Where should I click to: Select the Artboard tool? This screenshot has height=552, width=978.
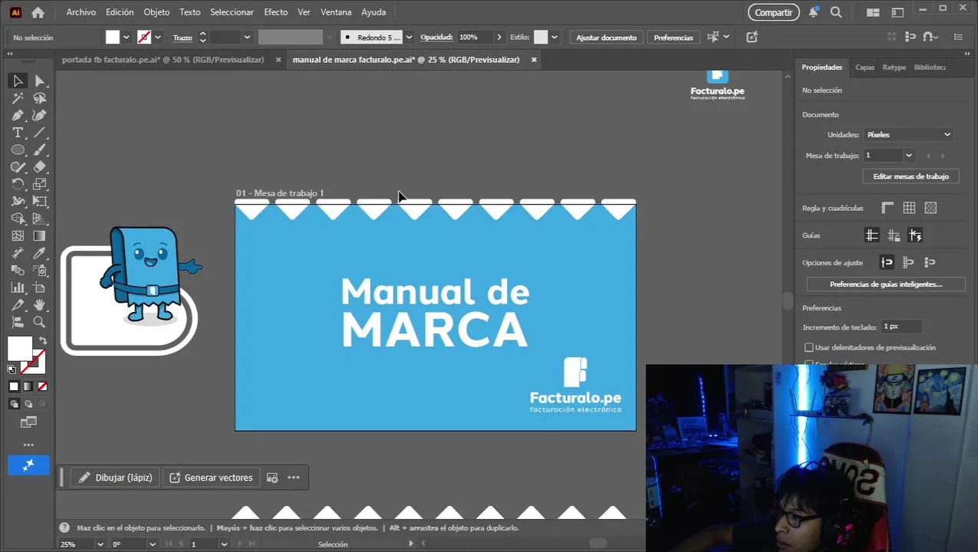[40, 287]
